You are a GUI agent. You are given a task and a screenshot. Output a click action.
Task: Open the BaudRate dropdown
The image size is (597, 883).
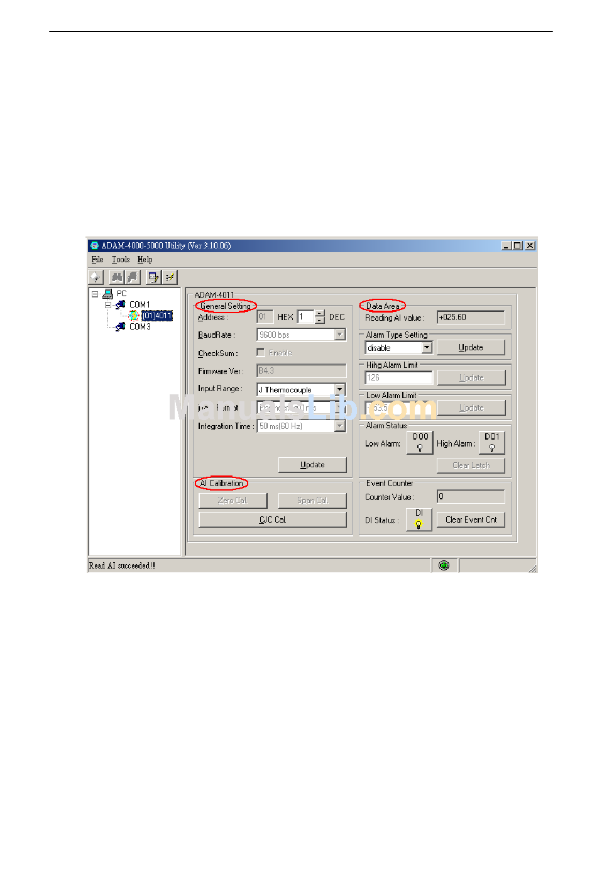[340, 335]
